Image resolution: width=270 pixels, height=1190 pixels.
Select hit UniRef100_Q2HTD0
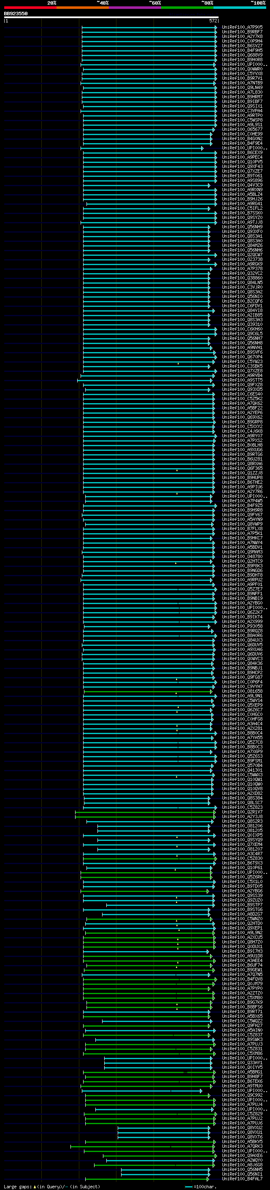coord(242,924)
